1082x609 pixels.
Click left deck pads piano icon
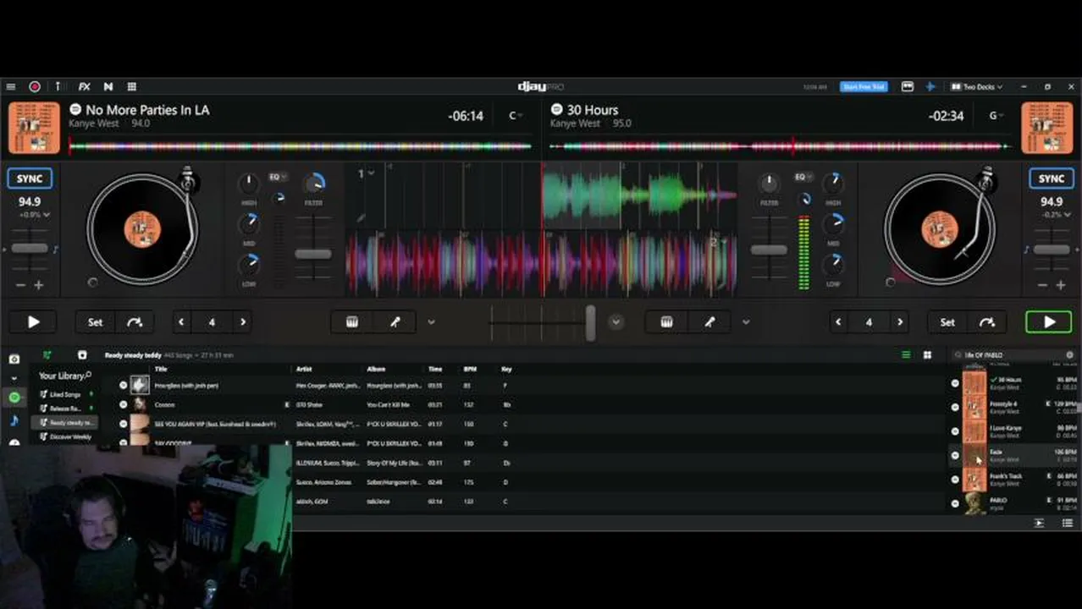[352, 322]
